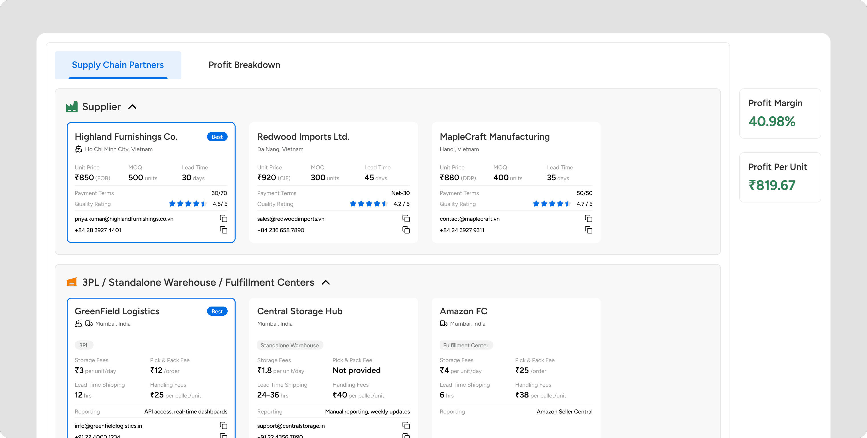Copy Highland Furnishings phone number
Image resolution: width=867 pixels, height=438 pixels.
pos(224,230)
